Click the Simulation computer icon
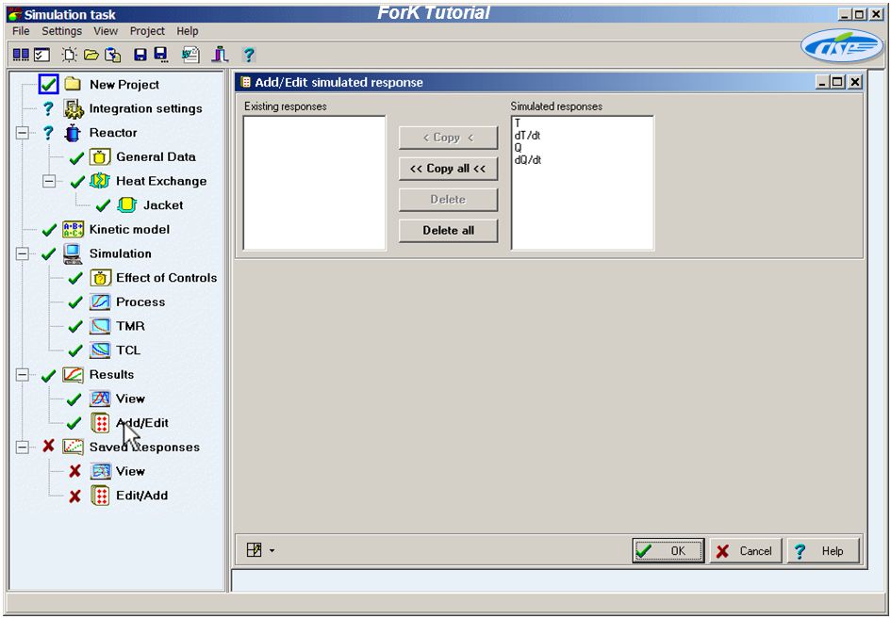This screenshot has width=891, height=619. pos(73,253)
